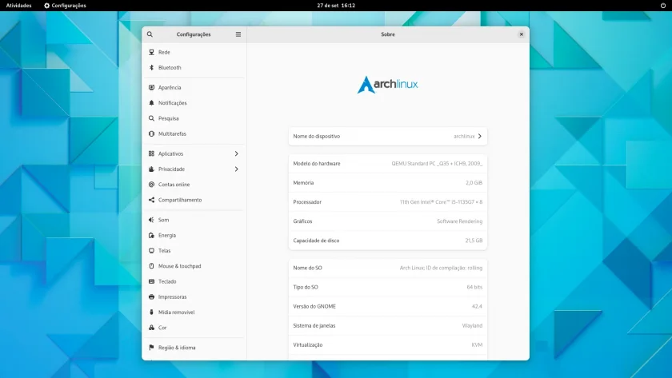This screenshot has height=378, width=672.
Task: Open the Nome do dispositivo row
Action: click(387, 136)
